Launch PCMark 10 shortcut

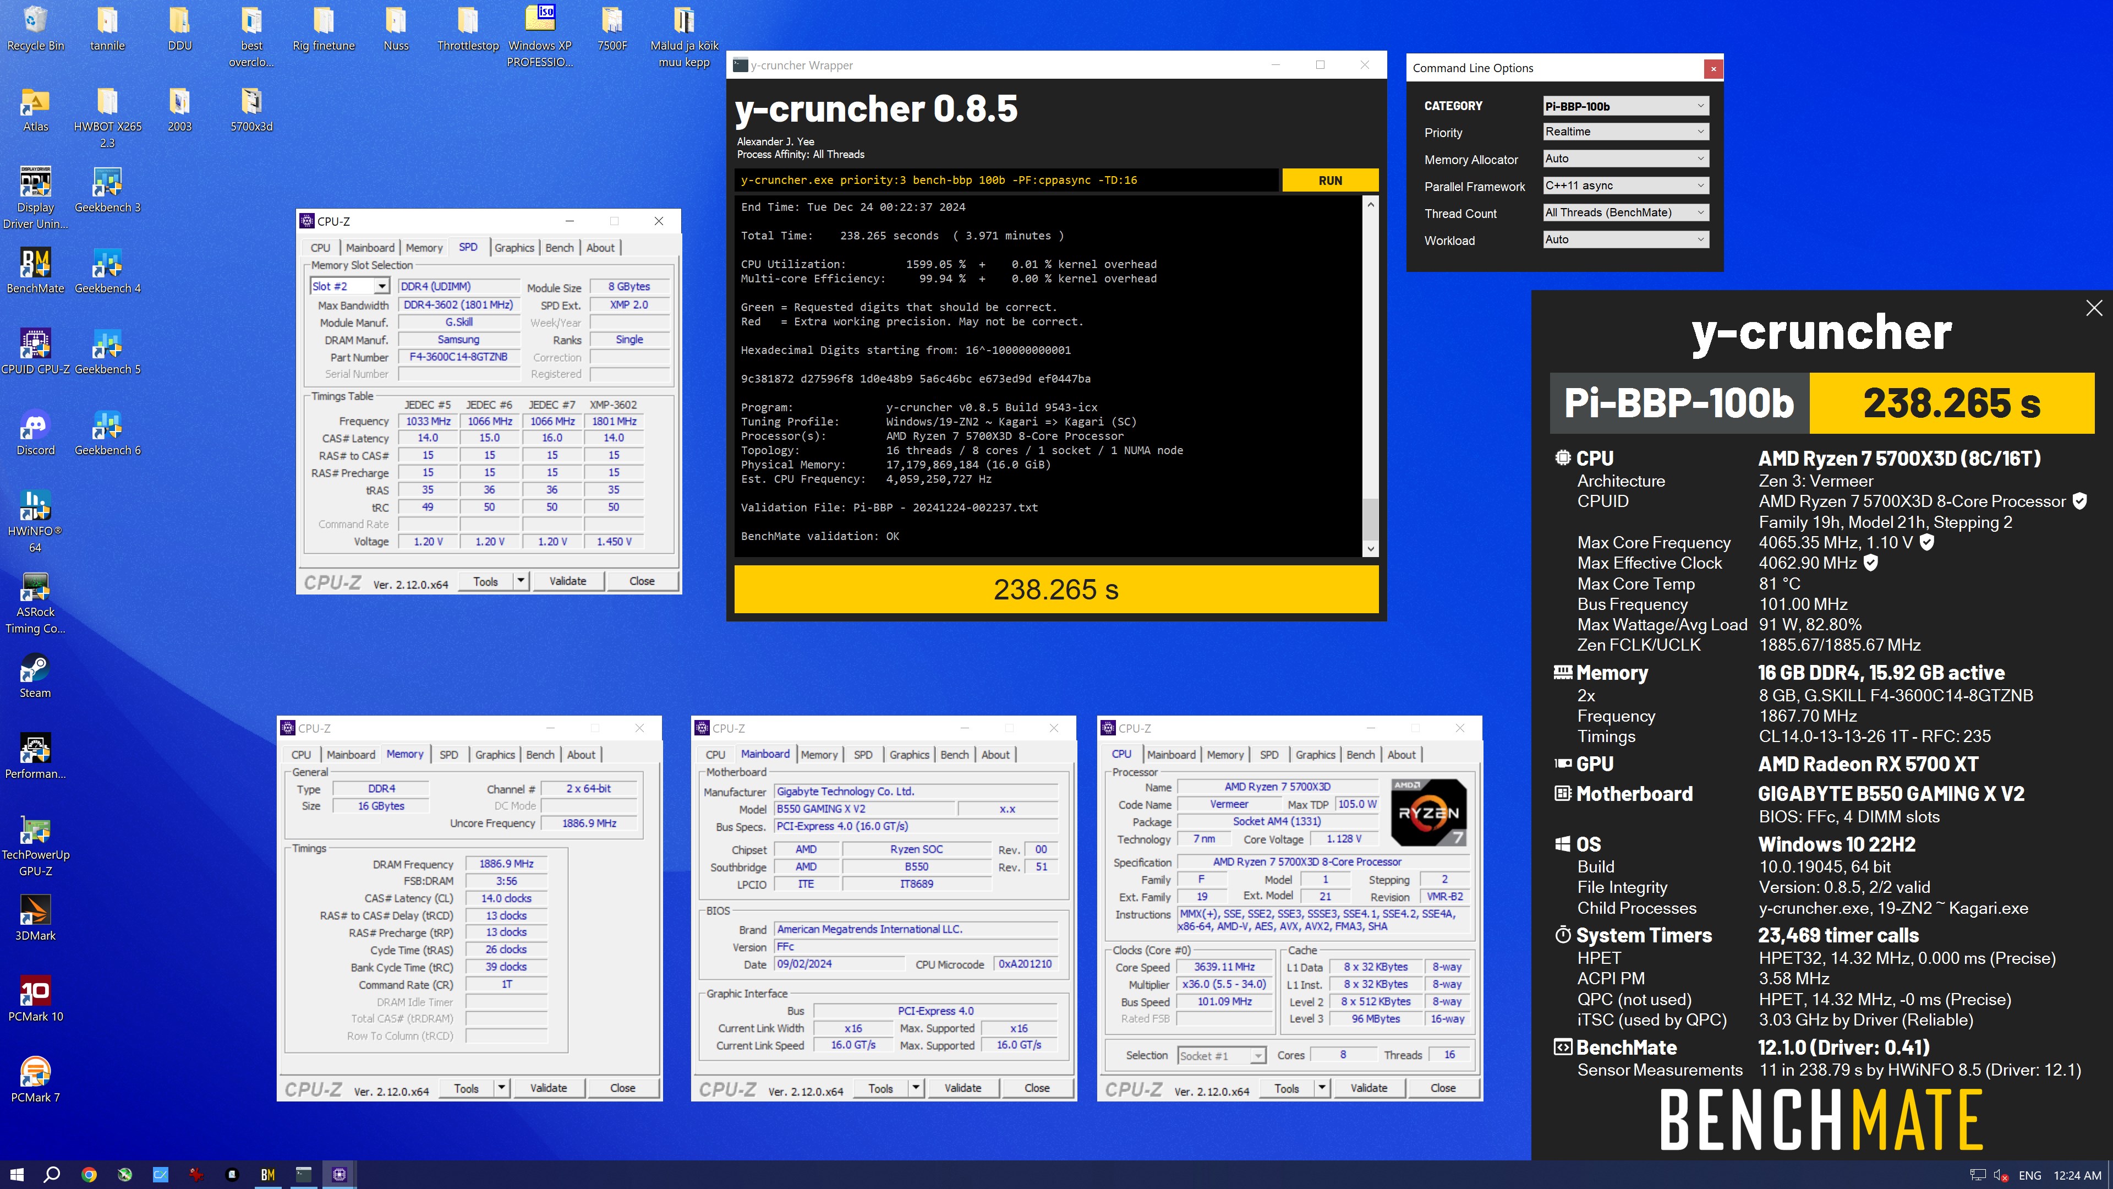[x=35, y=1000]
